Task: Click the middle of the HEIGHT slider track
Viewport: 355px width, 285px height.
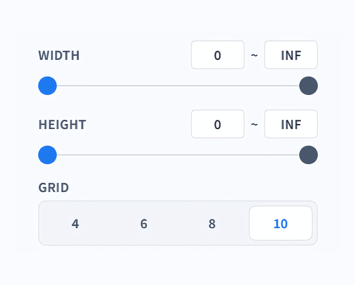Action: point(178,155)
